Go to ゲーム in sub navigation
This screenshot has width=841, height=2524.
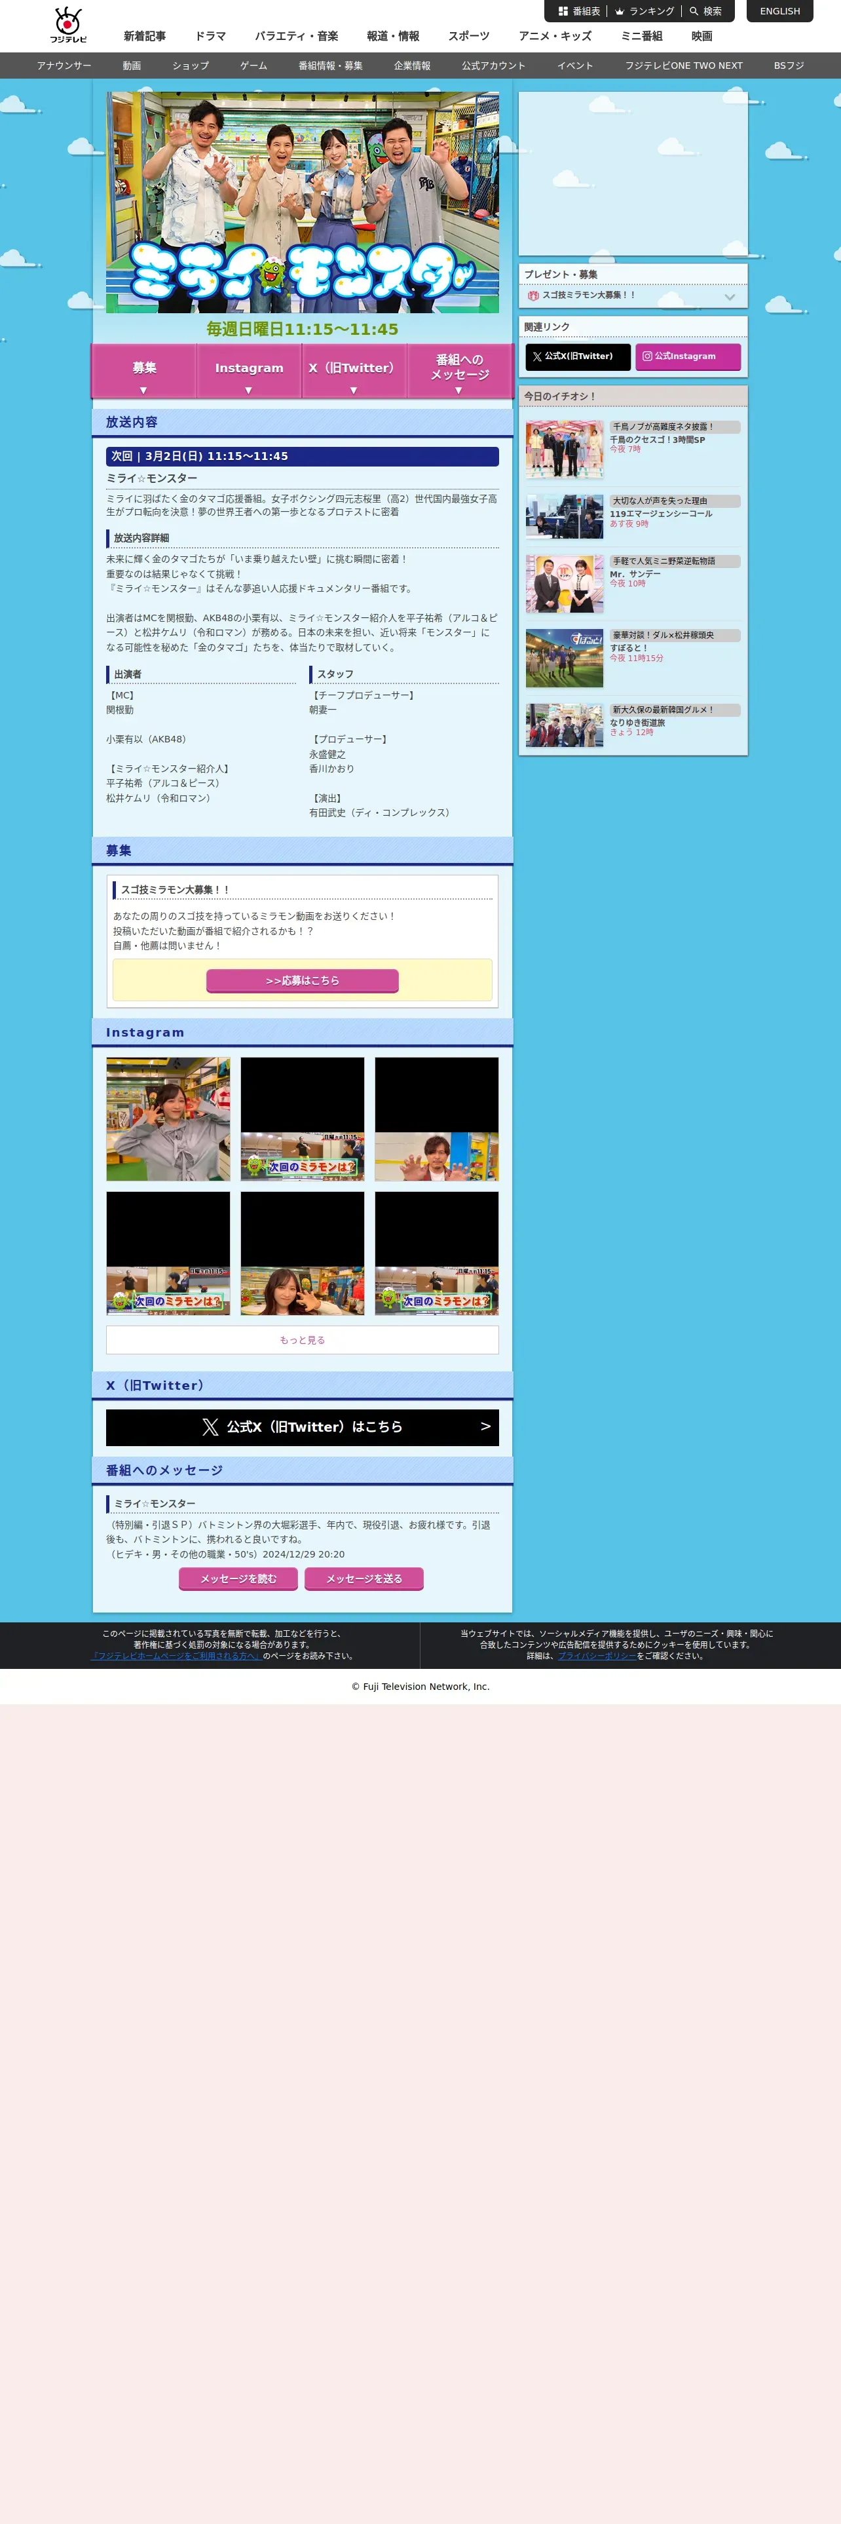(253, 66)
